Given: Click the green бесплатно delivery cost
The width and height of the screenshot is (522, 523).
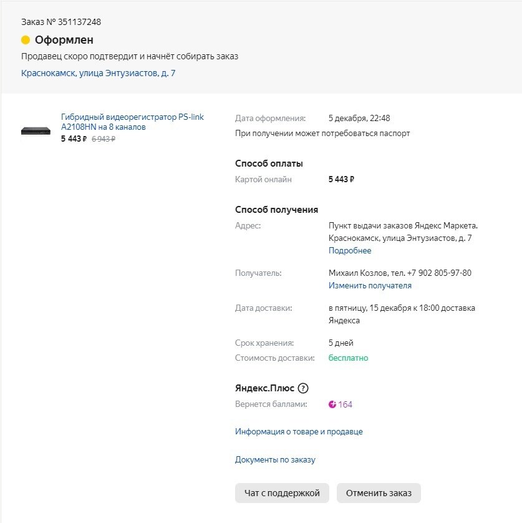Looking at the screenshot, I should (x=348, y=358).
